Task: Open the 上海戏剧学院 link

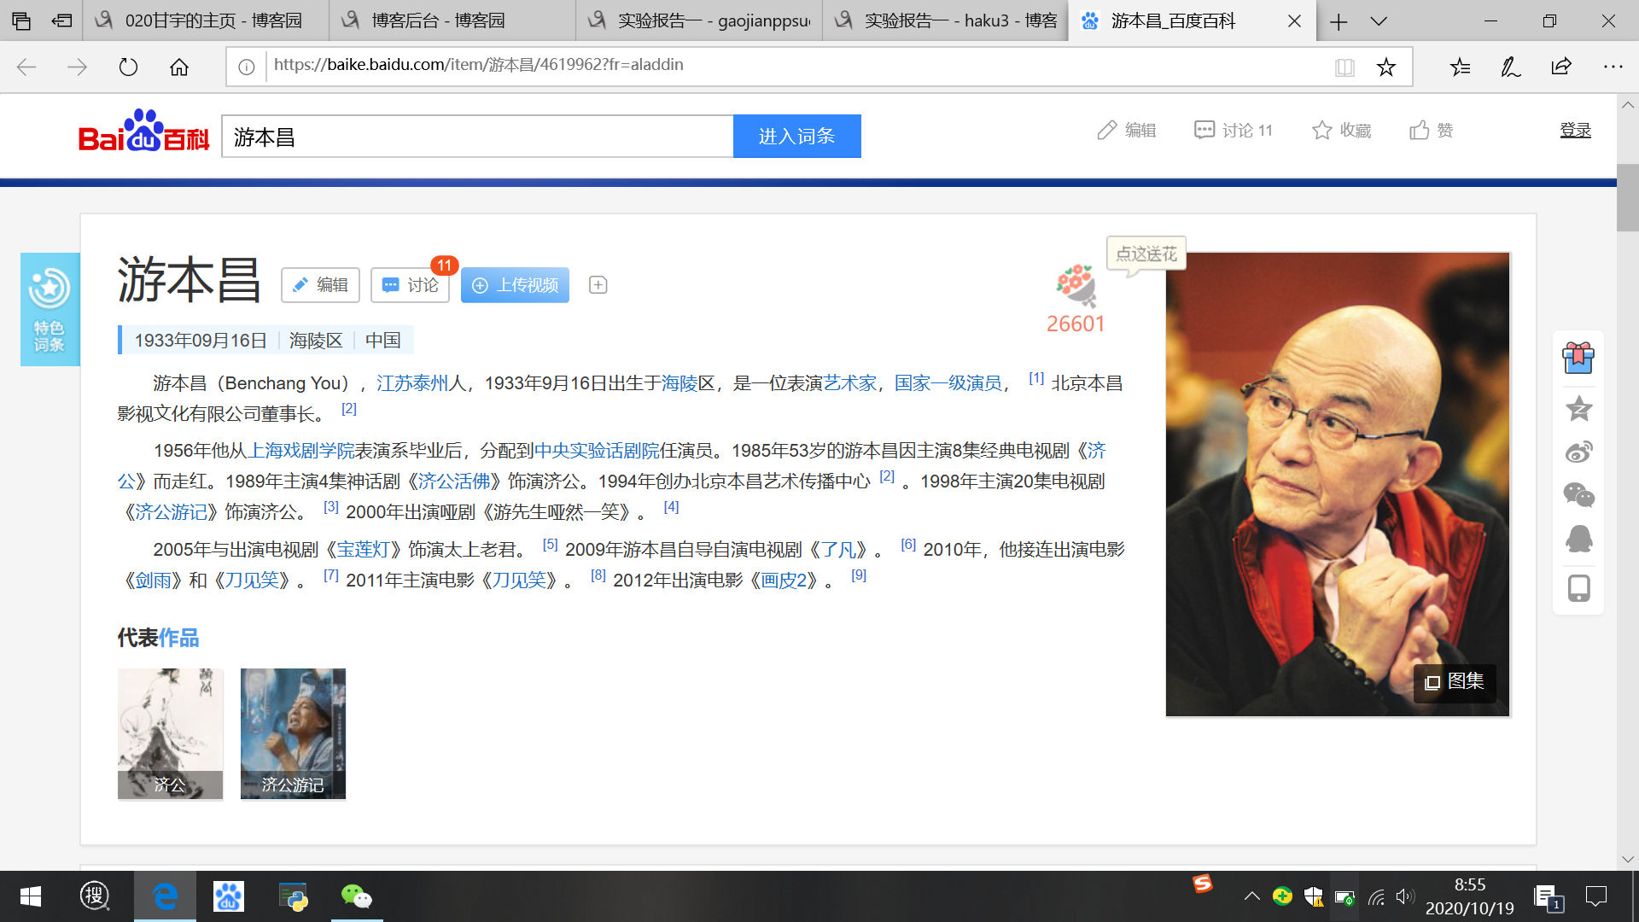Action: 300,451
